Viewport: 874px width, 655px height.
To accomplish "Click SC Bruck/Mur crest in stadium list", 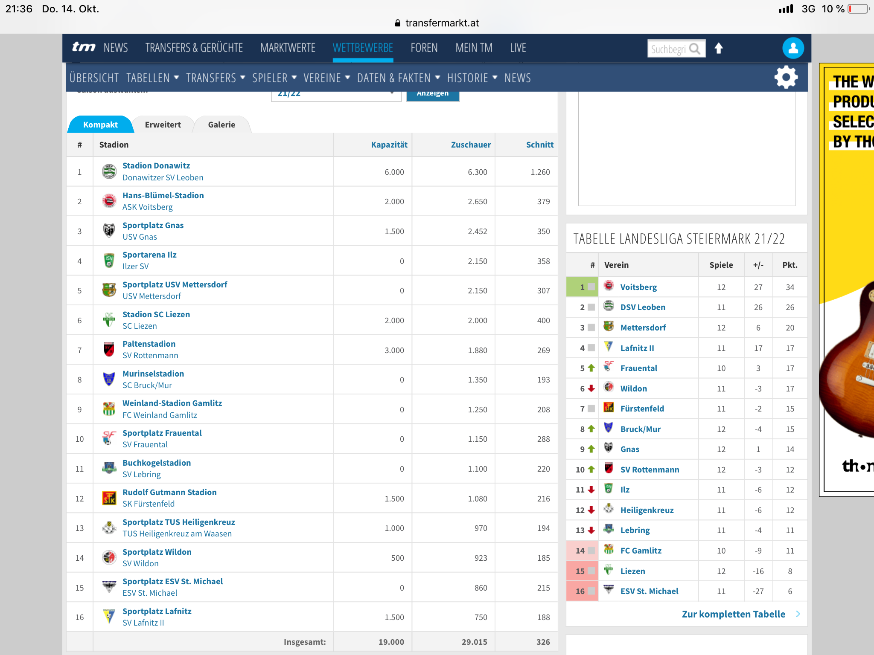I will click(109, 379).
